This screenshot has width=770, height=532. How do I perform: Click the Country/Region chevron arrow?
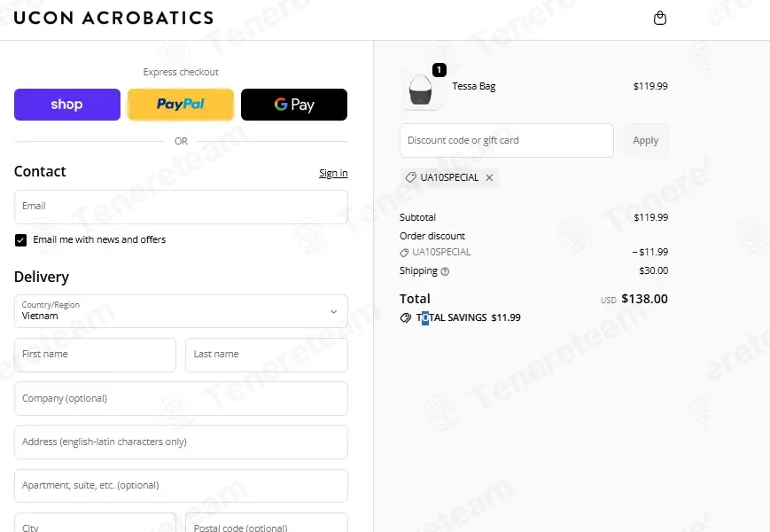point(334,312)
